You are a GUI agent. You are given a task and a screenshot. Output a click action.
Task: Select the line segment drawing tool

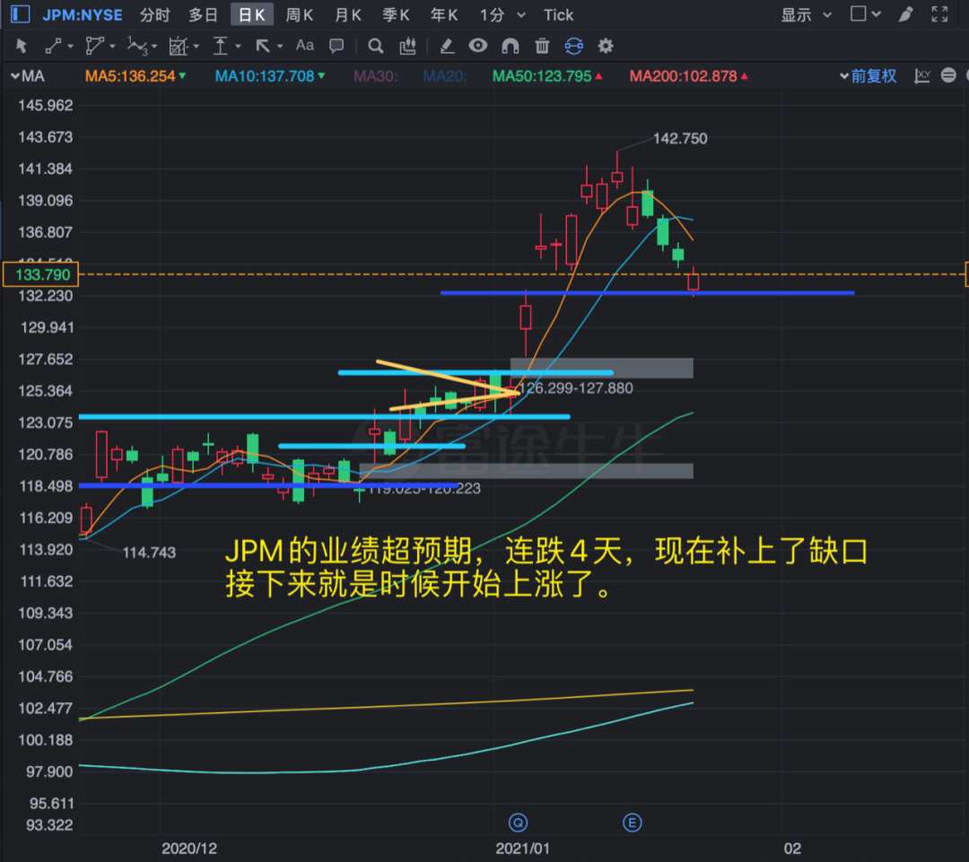tap(53, 47)
